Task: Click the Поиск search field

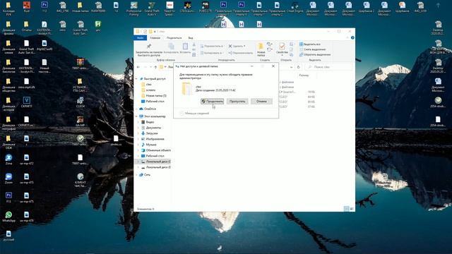Action: coord(328,67)
